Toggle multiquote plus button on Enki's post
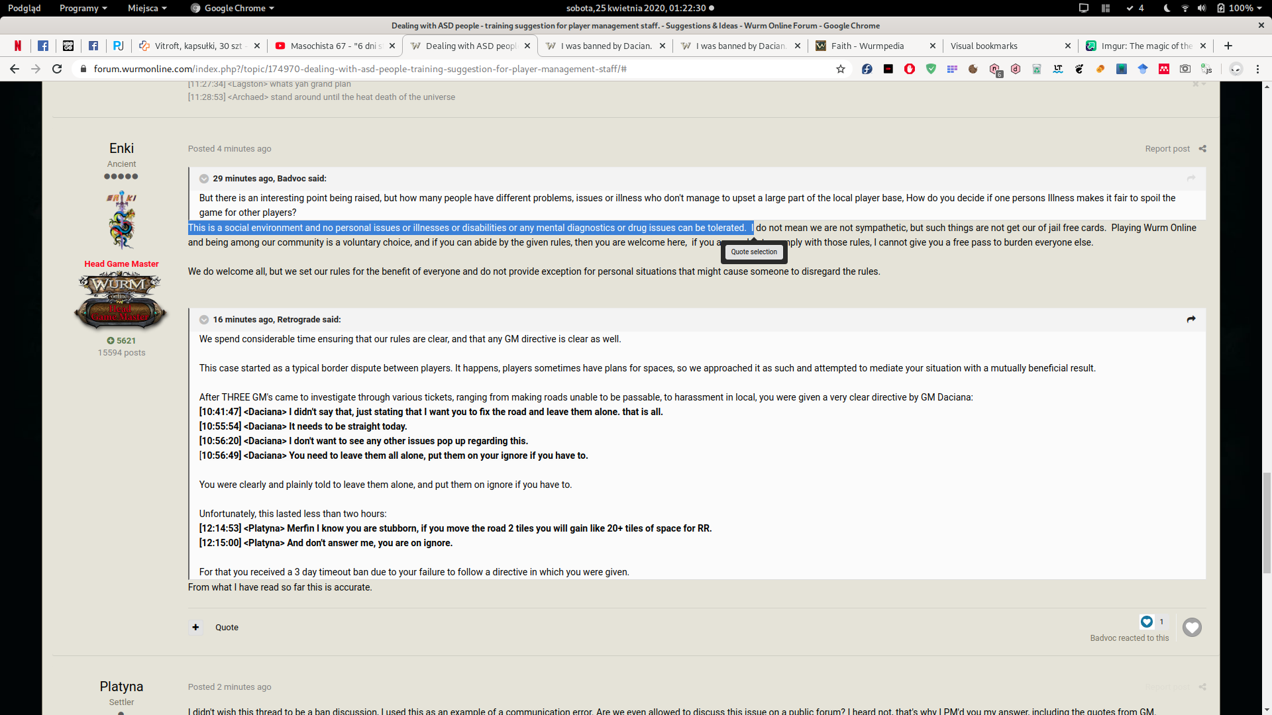This screenshot has width=1272, height=715. [x=195, y=627]
